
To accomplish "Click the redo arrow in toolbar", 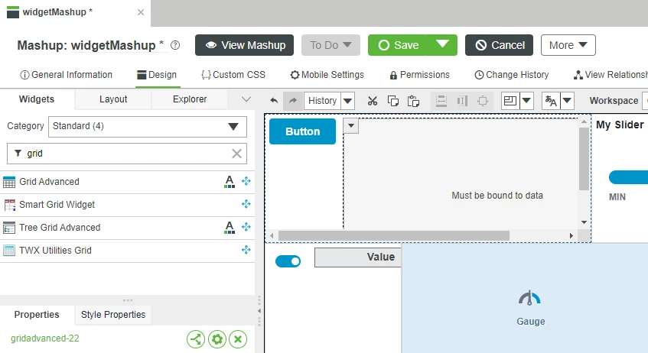I will 292,100.
